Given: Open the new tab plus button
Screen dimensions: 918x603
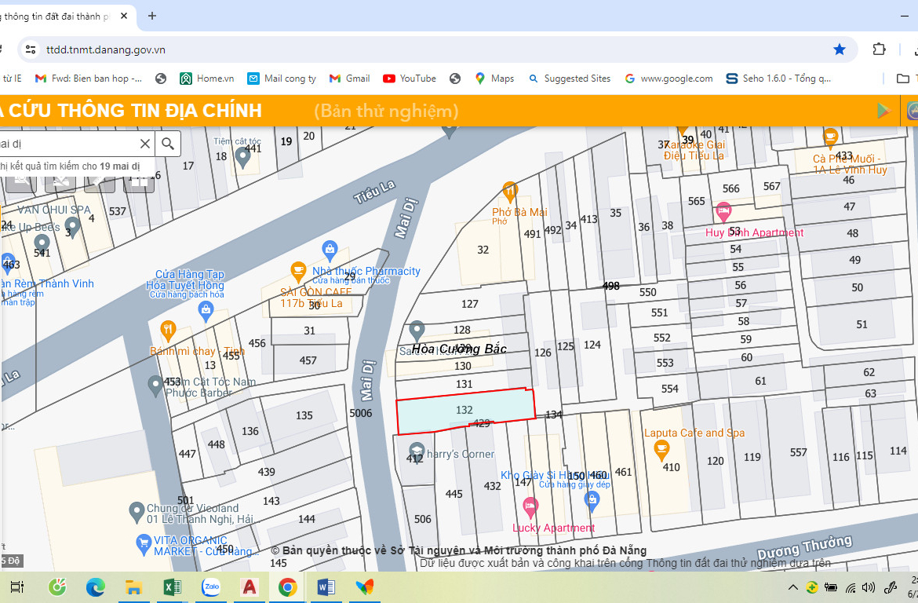Looking at the screenshot, I should (x=152, y=16).
